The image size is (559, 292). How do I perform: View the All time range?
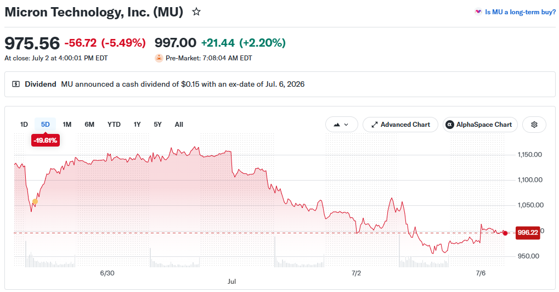(179, 125)
